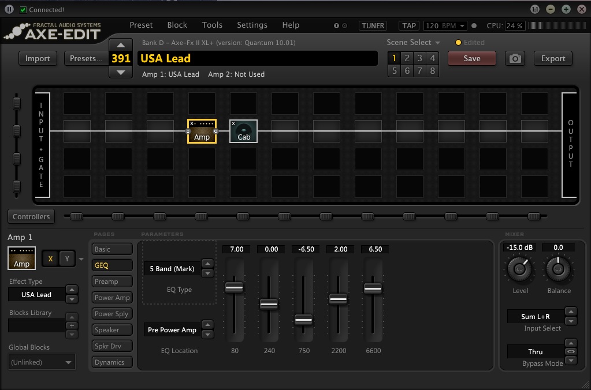Toggle the Connected checkbox
591x390 pixels.
[23, 10]
